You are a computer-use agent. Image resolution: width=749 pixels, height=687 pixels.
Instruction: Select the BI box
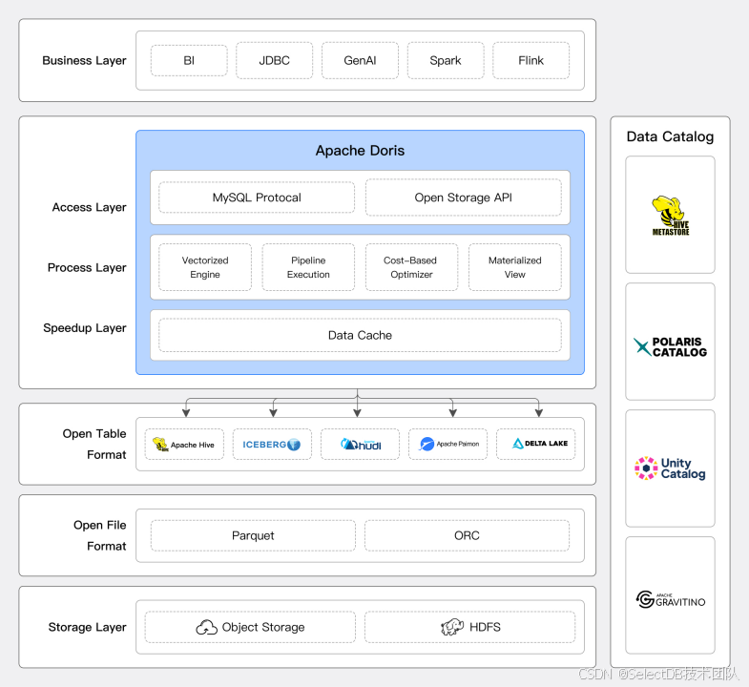[x=189, y=61]
